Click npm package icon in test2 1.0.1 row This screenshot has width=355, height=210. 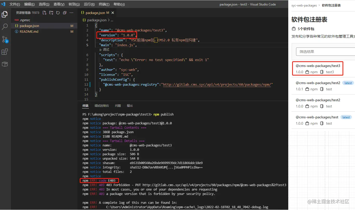click(x=307, y=89)
